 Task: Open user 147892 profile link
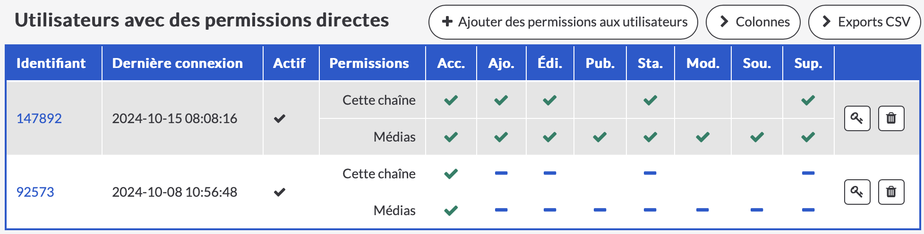click(39, 118)
